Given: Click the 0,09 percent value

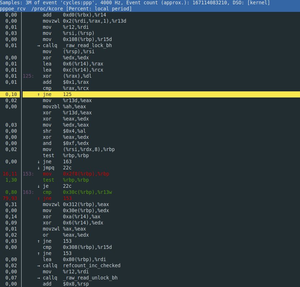Looking at the screenshot, I should [x=11, y=223].
